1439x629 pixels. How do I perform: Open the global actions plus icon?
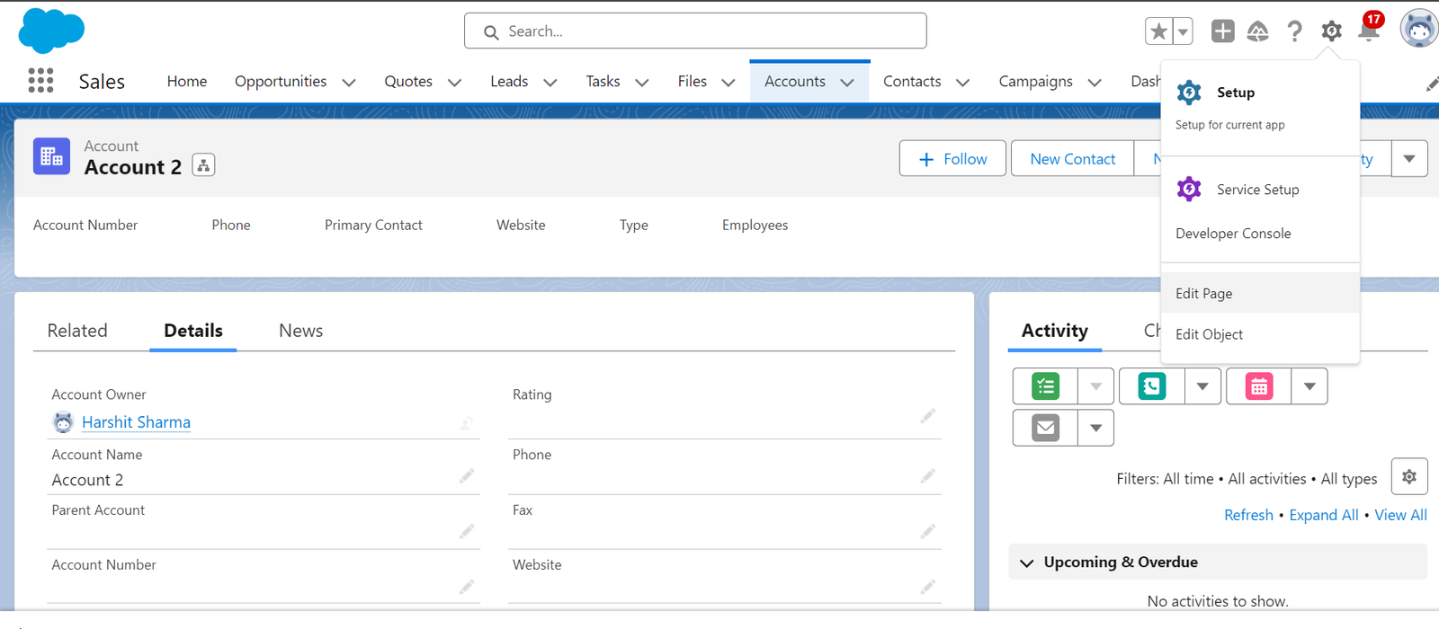coord(1222,31)
